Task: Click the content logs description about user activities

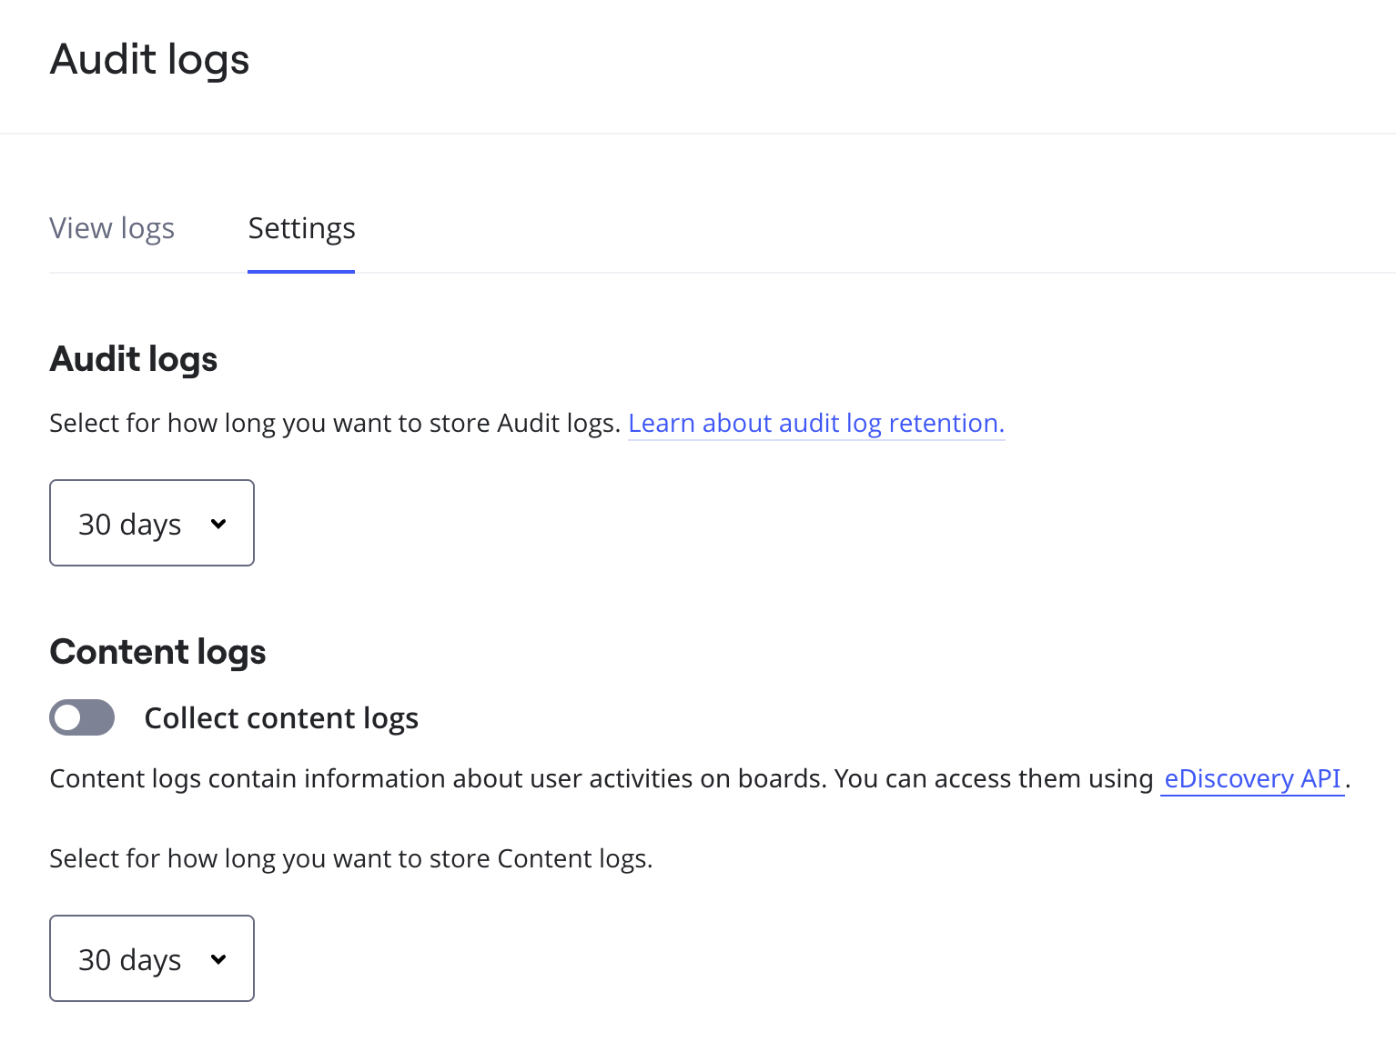Action: pos(601,779)
